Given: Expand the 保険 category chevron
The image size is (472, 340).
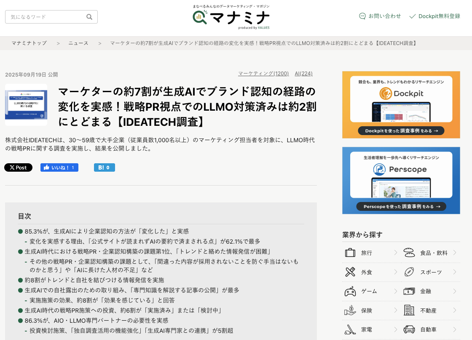Looking at the screenshot, I should pyautogui.click(x=396, y=310).
